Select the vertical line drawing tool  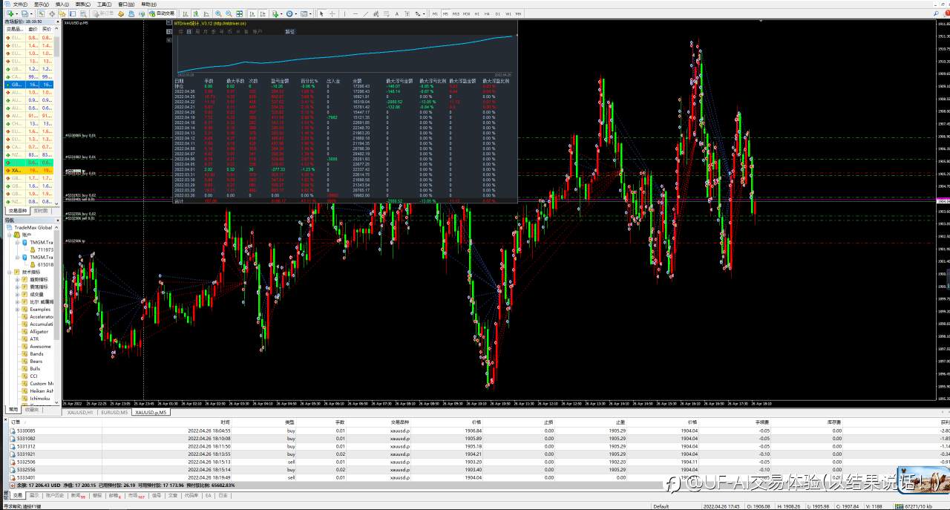pyautogui.click(x=345, y=13)
